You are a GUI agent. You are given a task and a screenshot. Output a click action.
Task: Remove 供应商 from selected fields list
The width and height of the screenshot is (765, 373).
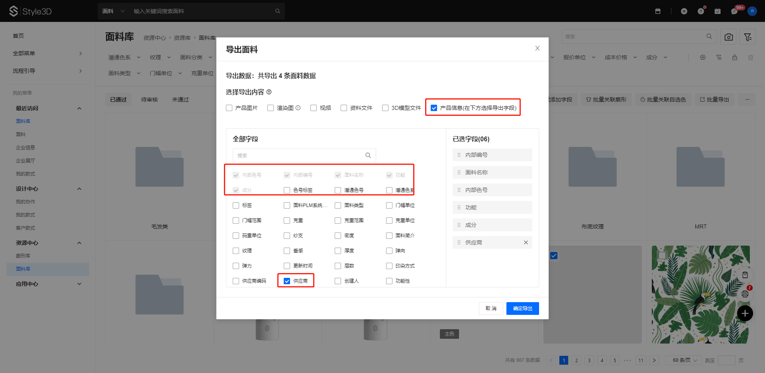coord(526,242)
